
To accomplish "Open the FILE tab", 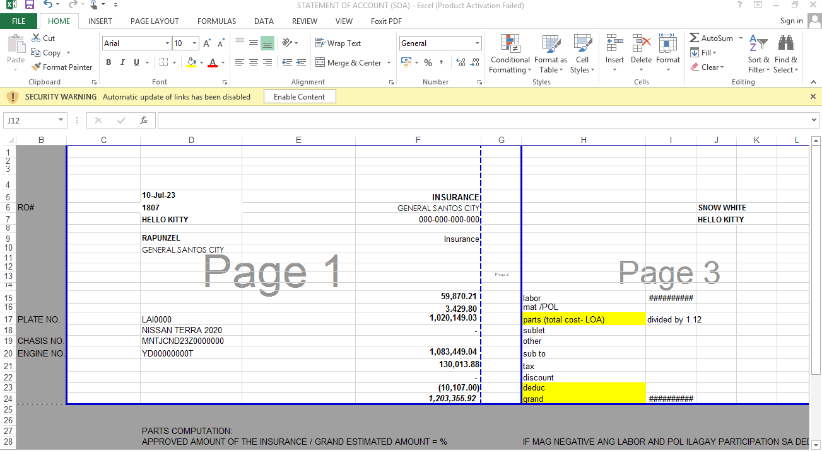I will coord(19,21).
